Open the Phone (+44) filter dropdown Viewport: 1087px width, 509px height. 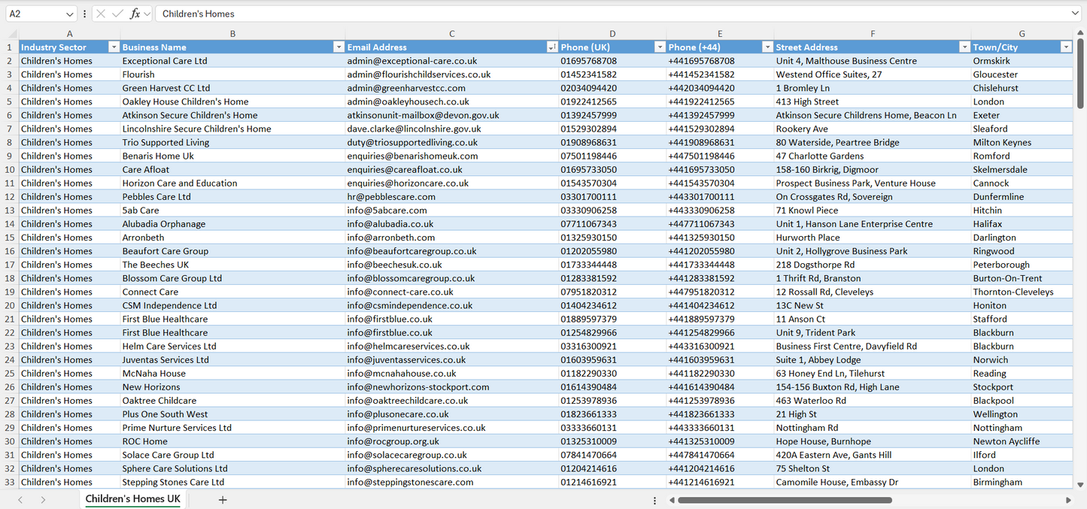coord(767,47)
